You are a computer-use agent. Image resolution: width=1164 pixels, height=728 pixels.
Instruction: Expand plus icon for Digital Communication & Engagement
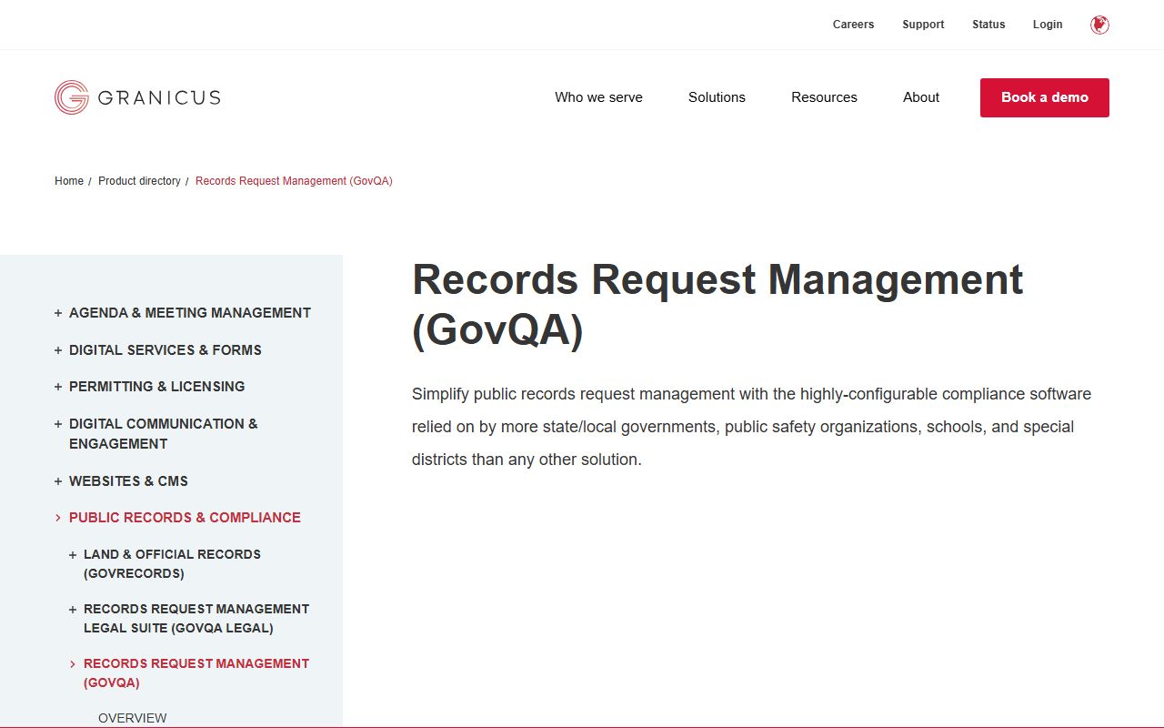(x=58, y=424)
